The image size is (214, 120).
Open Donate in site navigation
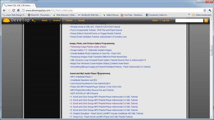(81, 20)
